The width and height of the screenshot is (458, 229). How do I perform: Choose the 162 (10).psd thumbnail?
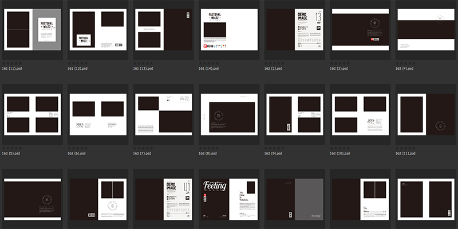360,114
